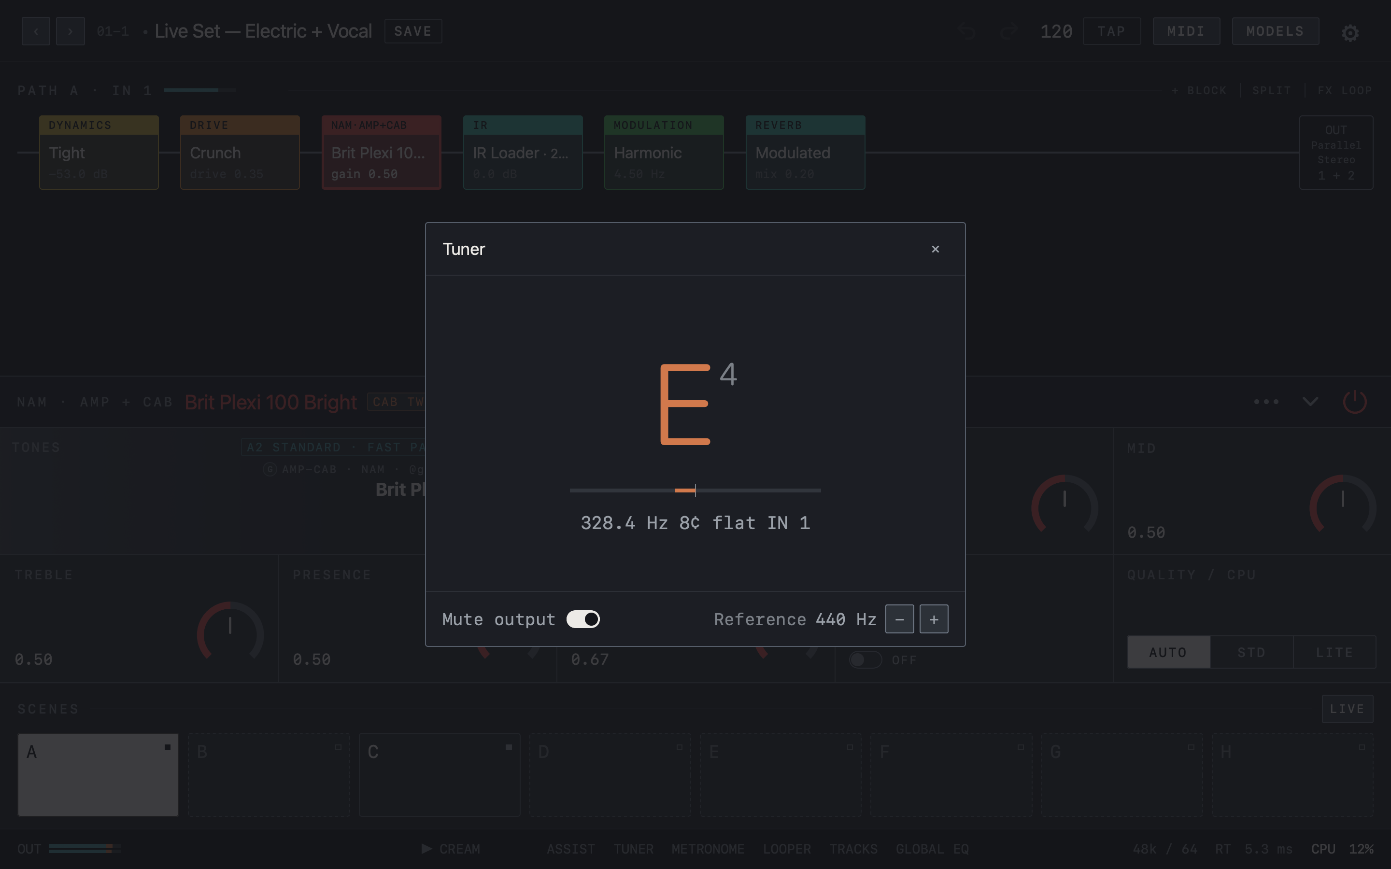
Task: Play the CREAM backing track
Action: pyautogui.click(x=451, y=849)
